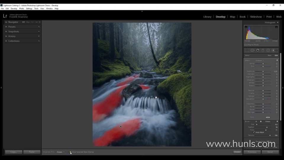Screen dimensions: 284x160
Task: Click the Lr logo identity plate
Action: pyautogui.click(x=5, y=16)
